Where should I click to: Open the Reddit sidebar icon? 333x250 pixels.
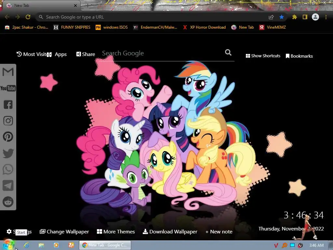[x=8, y=202]
